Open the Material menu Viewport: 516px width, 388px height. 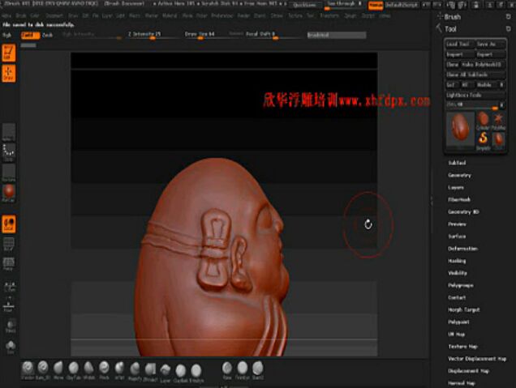click(x=170, y=15)
